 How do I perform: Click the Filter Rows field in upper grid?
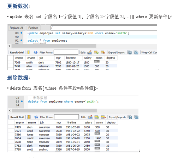tap(66, 52)
